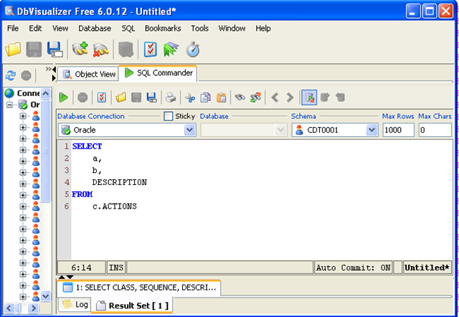Execute the SQL with green play button
The image size is (459, 317).
click(x=63, y=98)
